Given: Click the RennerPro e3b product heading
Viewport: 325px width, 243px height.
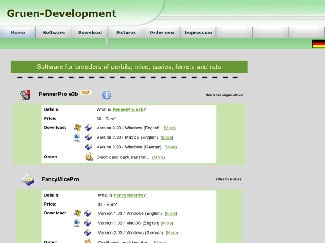Looking at the screenshot, I should [58, 94].
